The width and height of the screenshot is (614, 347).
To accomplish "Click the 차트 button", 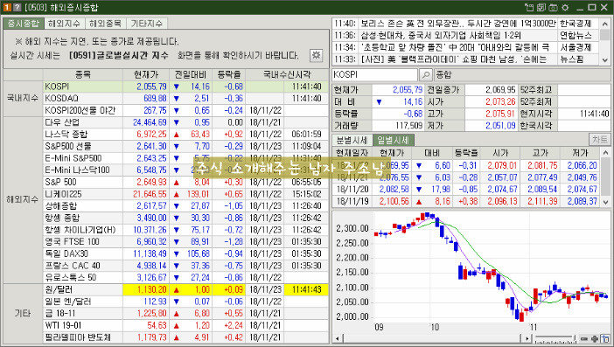I will pyautogui.click(x=599, y=140).
